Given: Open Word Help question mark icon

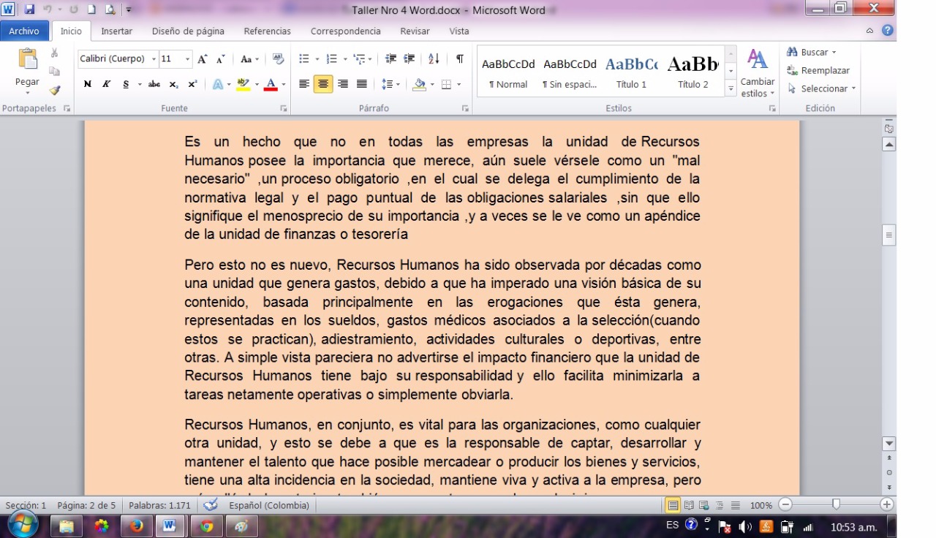Looking at the screenshot, I should click(887, 31).
